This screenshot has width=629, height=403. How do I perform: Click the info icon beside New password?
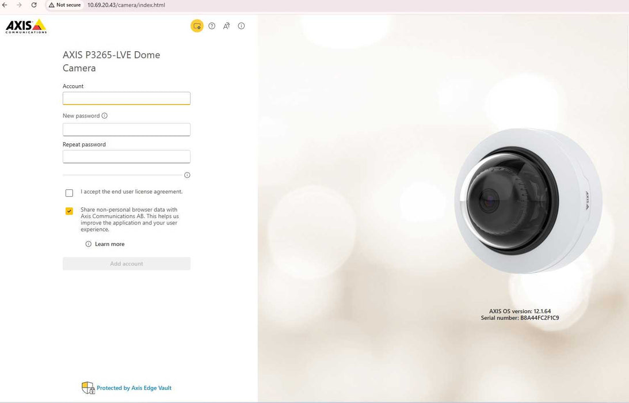(x=104, y=116)
